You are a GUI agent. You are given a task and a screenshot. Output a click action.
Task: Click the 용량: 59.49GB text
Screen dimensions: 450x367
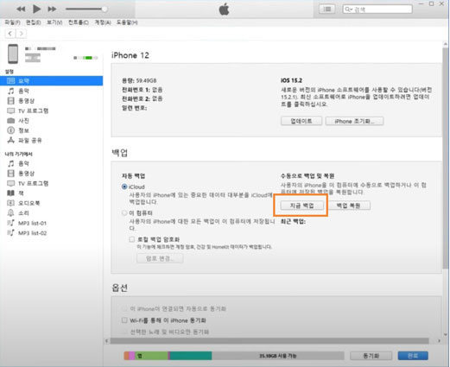(139, 80)
